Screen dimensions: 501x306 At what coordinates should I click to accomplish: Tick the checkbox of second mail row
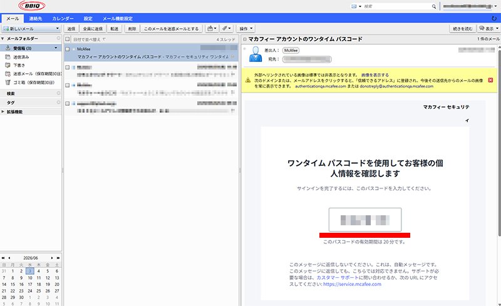[68, 68]
